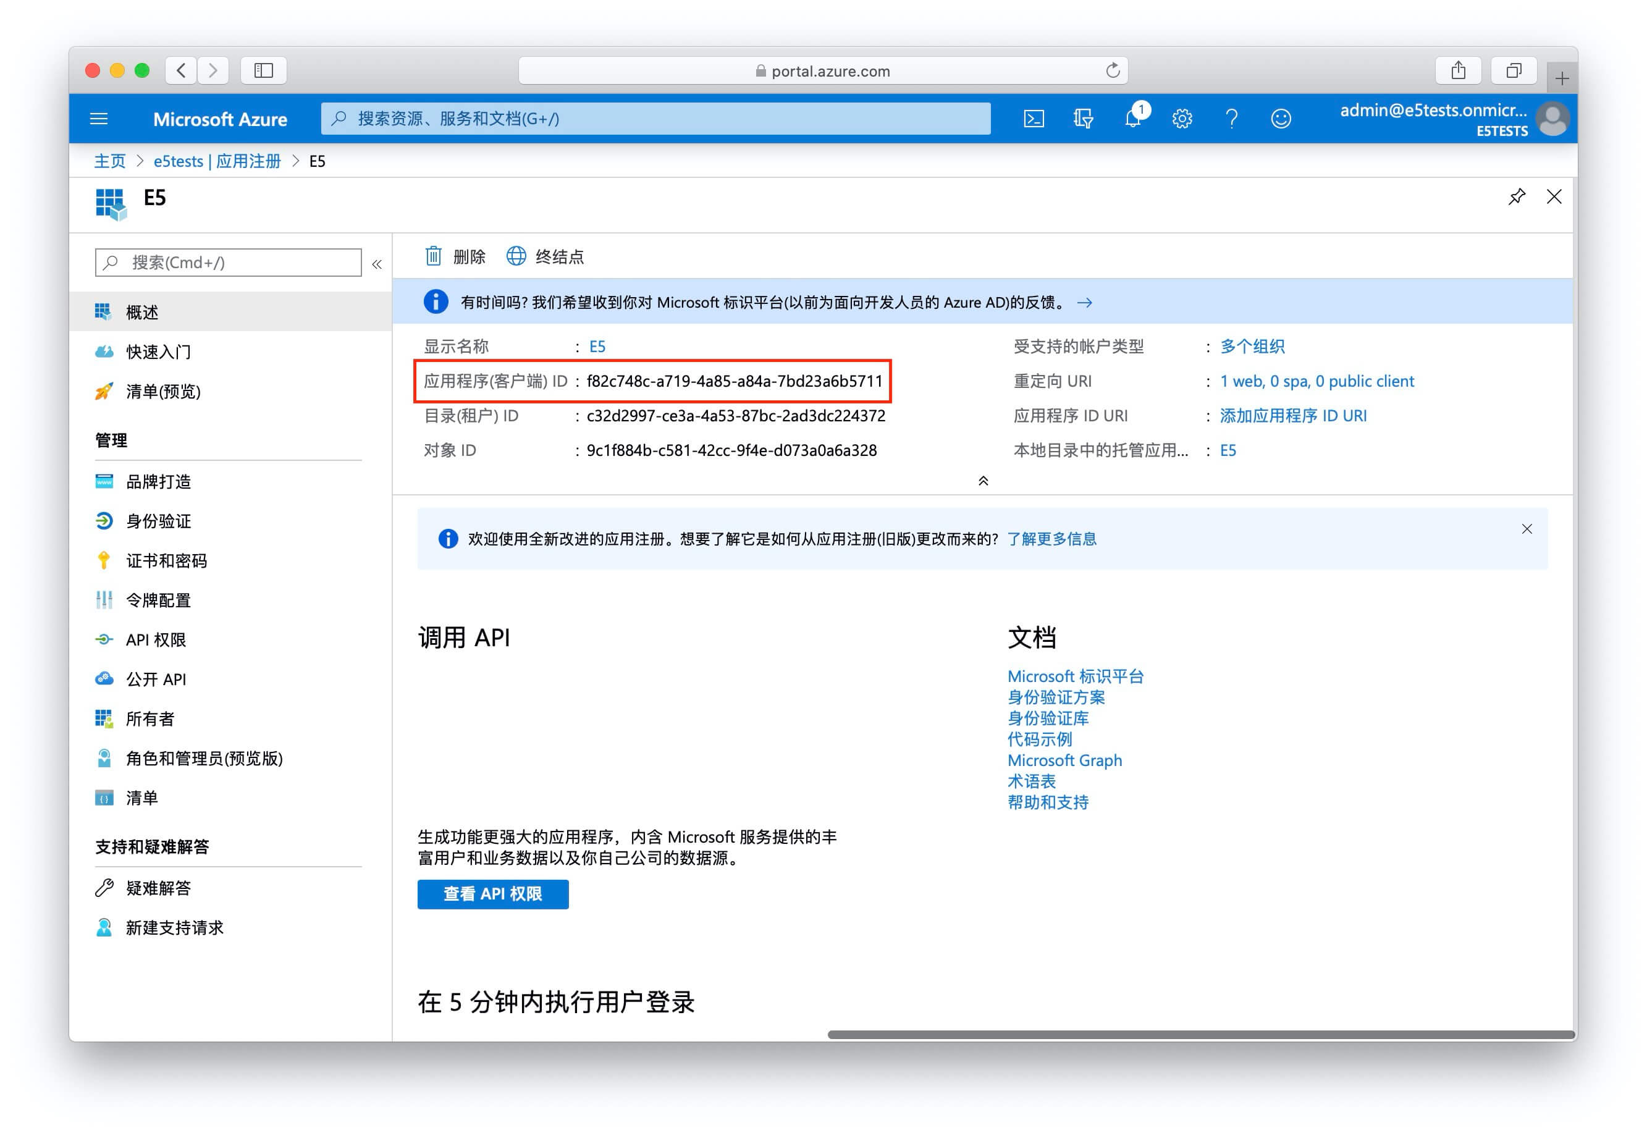Open portal settings gear
1647x1133 pixels.
[1182, 119]
